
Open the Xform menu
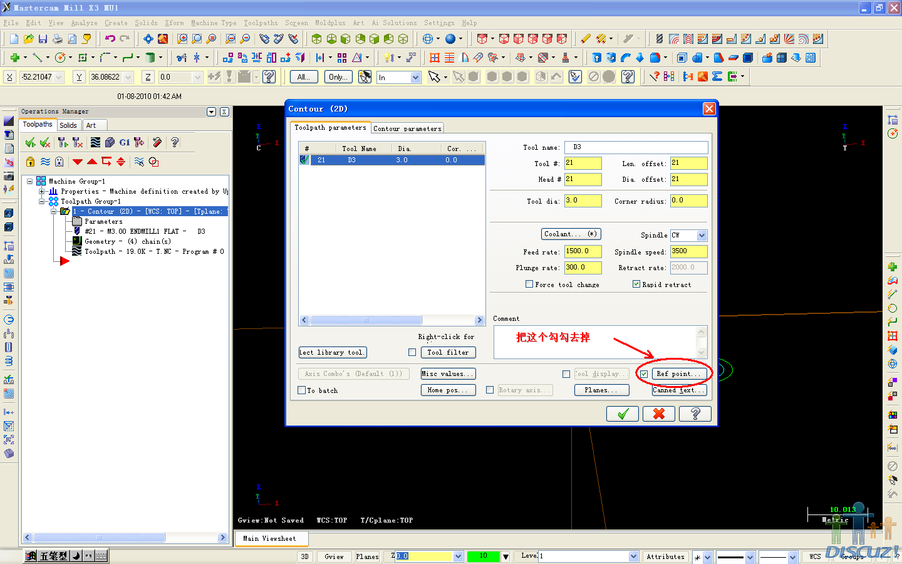pos(174,23)
